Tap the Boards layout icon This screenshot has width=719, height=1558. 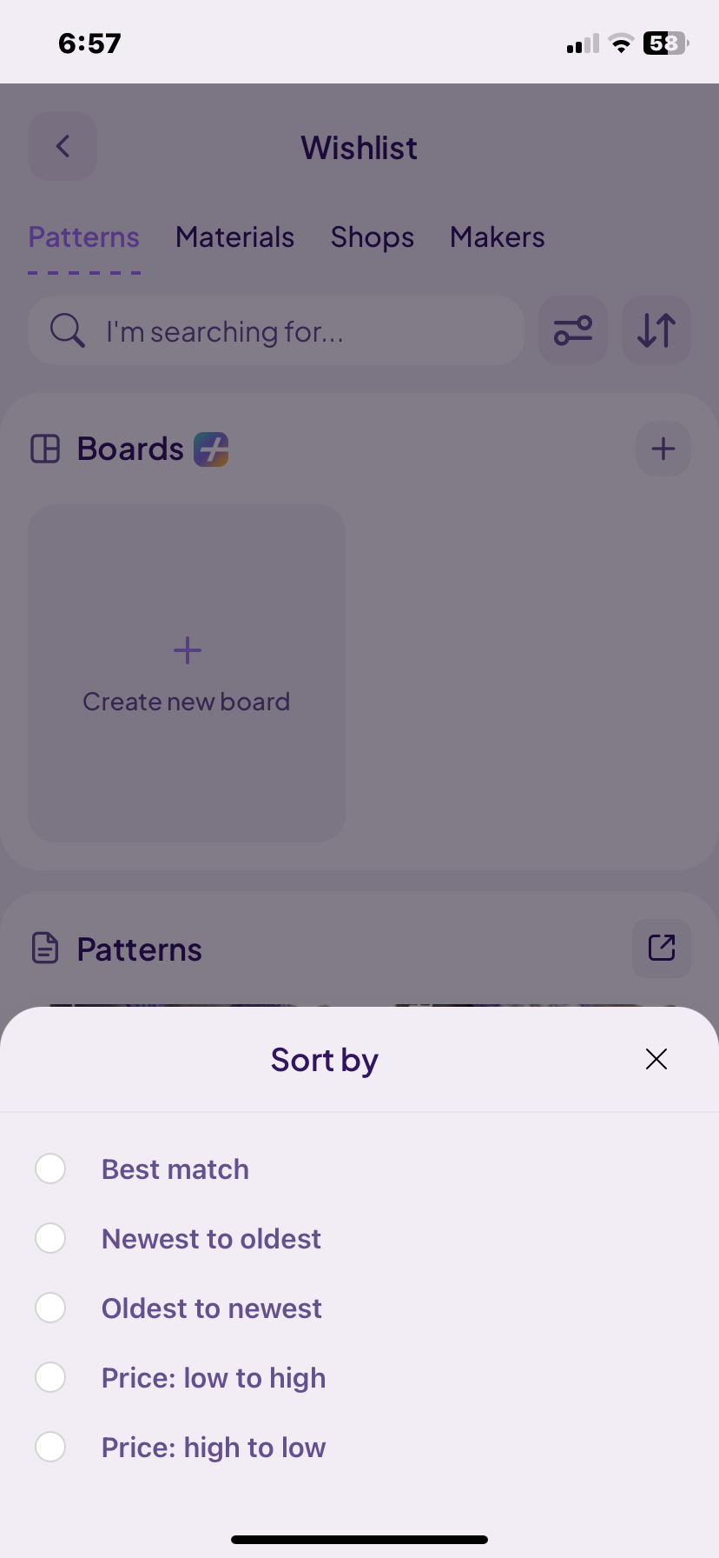click(45, 449)
